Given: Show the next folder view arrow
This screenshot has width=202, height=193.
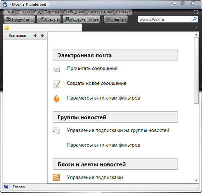Looking at the screenshot, I should pos(43,36).
